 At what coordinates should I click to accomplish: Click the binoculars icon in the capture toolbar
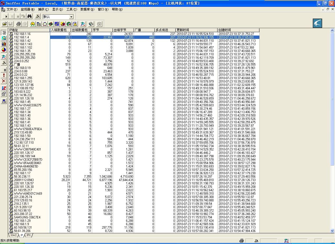coord(30,16)
